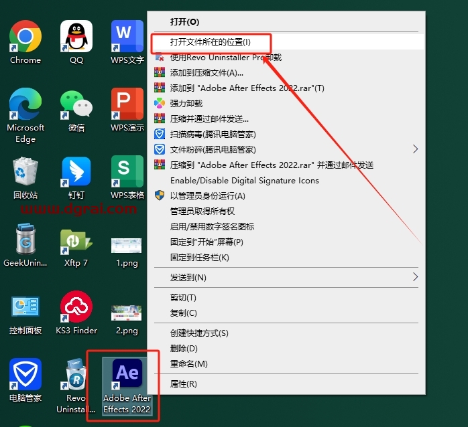Select the 1.png file thumbnail
The width and height of the screenshot is (468, 427).
pyautogui.click(x=127, y=245)
